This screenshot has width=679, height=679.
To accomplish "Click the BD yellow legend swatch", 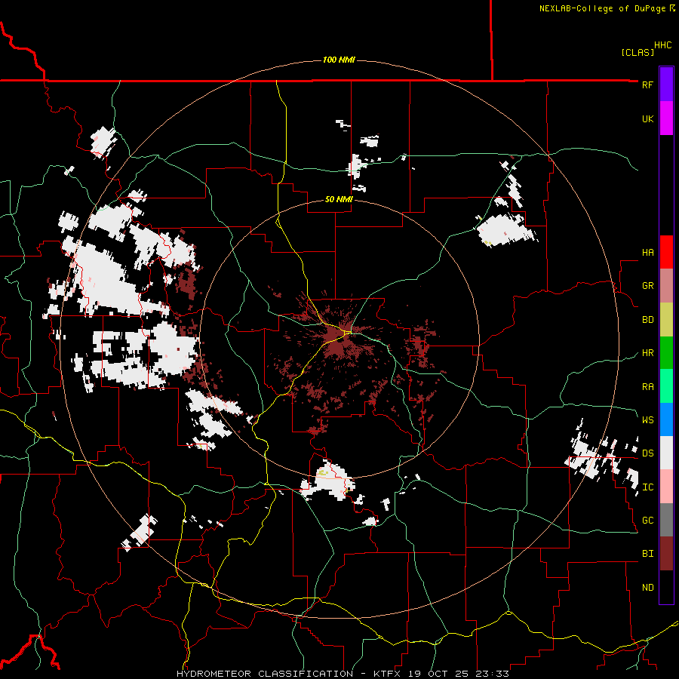I will [x=666, y=320].
